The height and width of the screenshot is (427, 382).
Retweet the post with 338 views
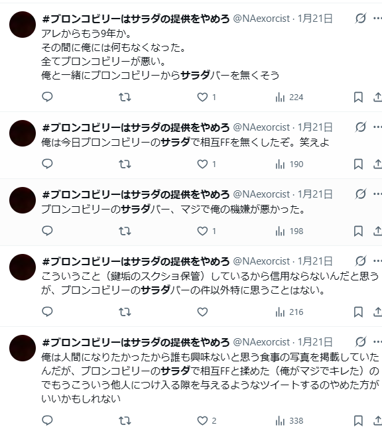[x=125, y=420]
